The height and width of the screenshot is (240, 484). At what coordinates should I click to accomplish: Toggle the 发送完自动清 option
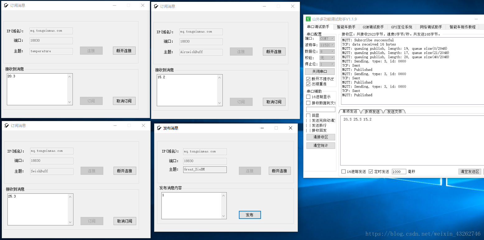point(308,120)
